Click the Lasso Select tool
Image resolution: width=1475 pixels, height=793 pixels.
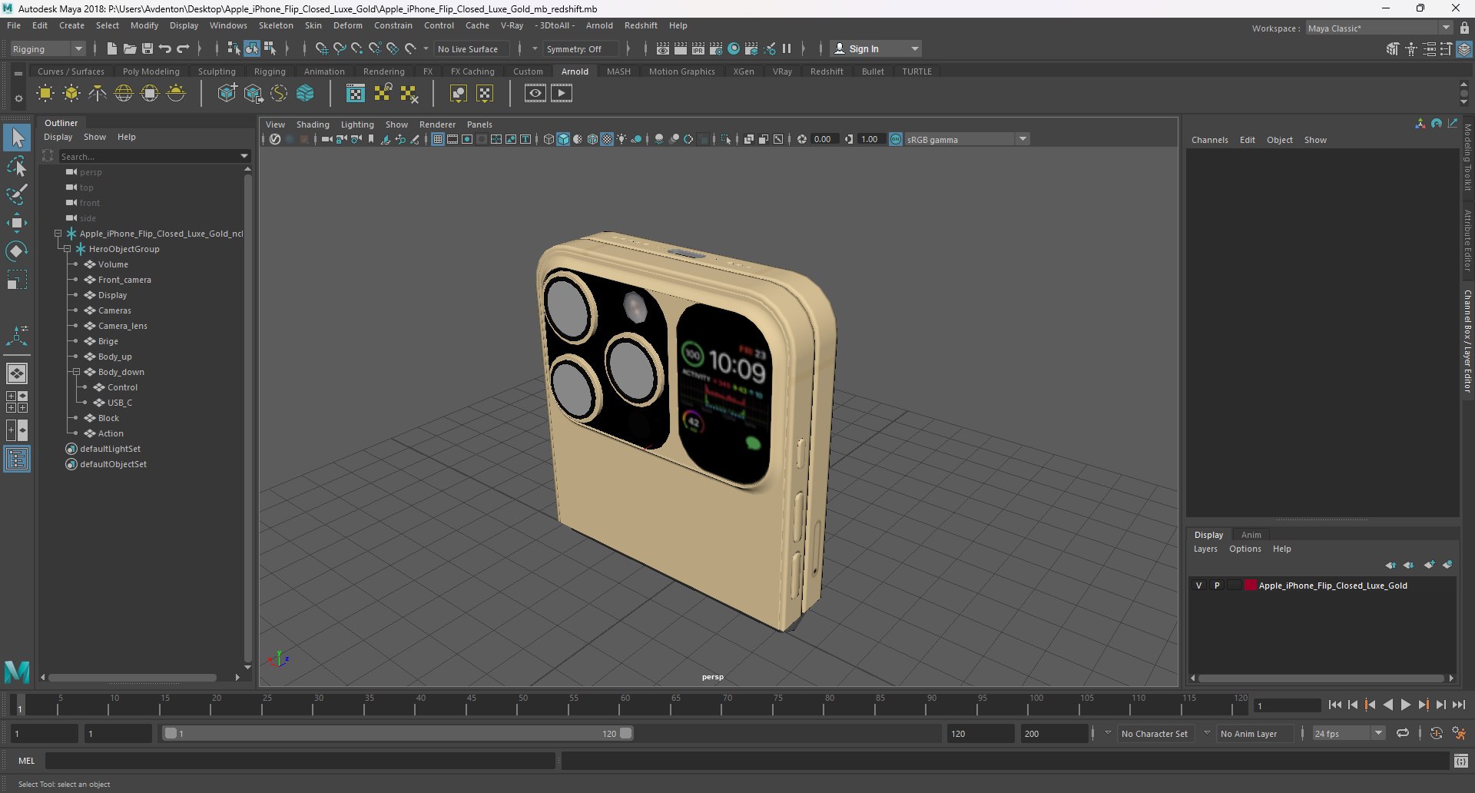click(17, 166)
